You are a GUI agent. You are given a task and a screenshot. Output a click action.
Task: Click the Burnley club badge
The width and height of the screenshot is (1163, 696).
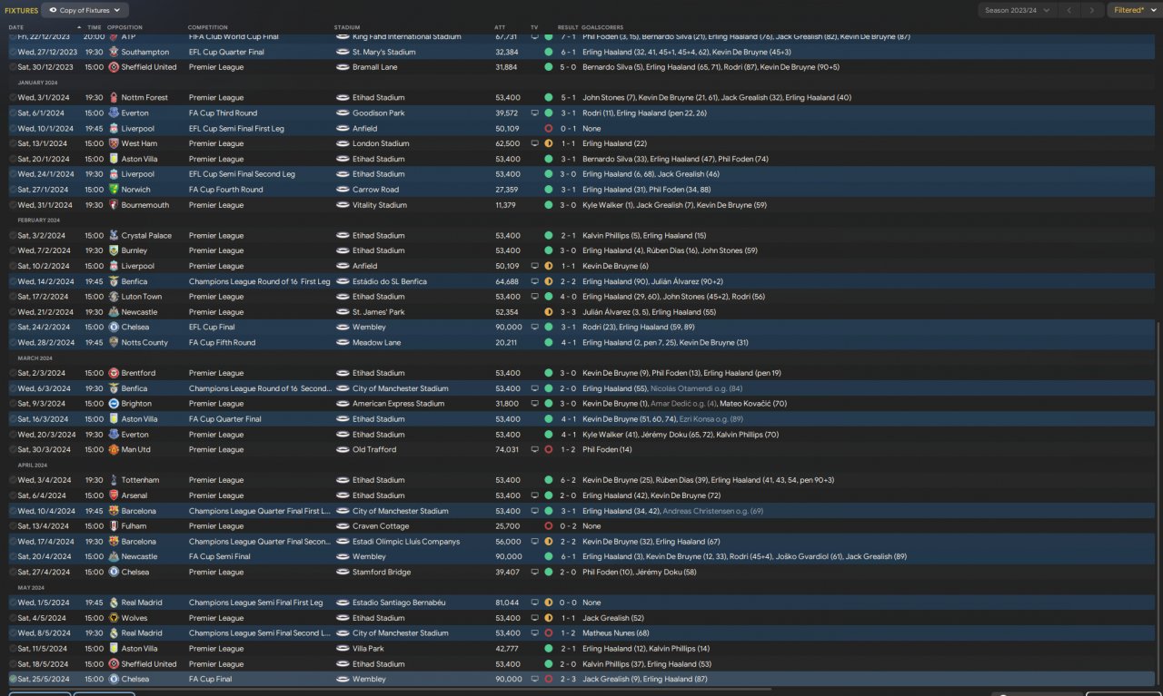[x=114, y=250]
